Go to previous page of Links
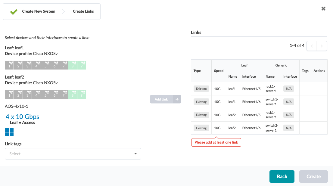The height and width of the screenshot is (186, 333). 312,46
